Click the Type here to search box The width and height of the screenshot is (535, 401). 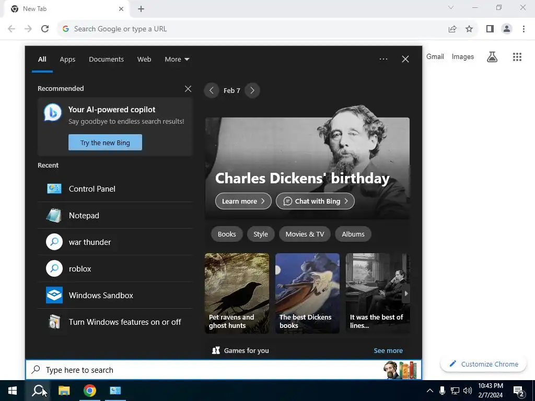[224, 370]
